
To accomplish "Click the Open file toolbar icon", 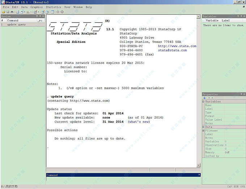I will [4, 12].
